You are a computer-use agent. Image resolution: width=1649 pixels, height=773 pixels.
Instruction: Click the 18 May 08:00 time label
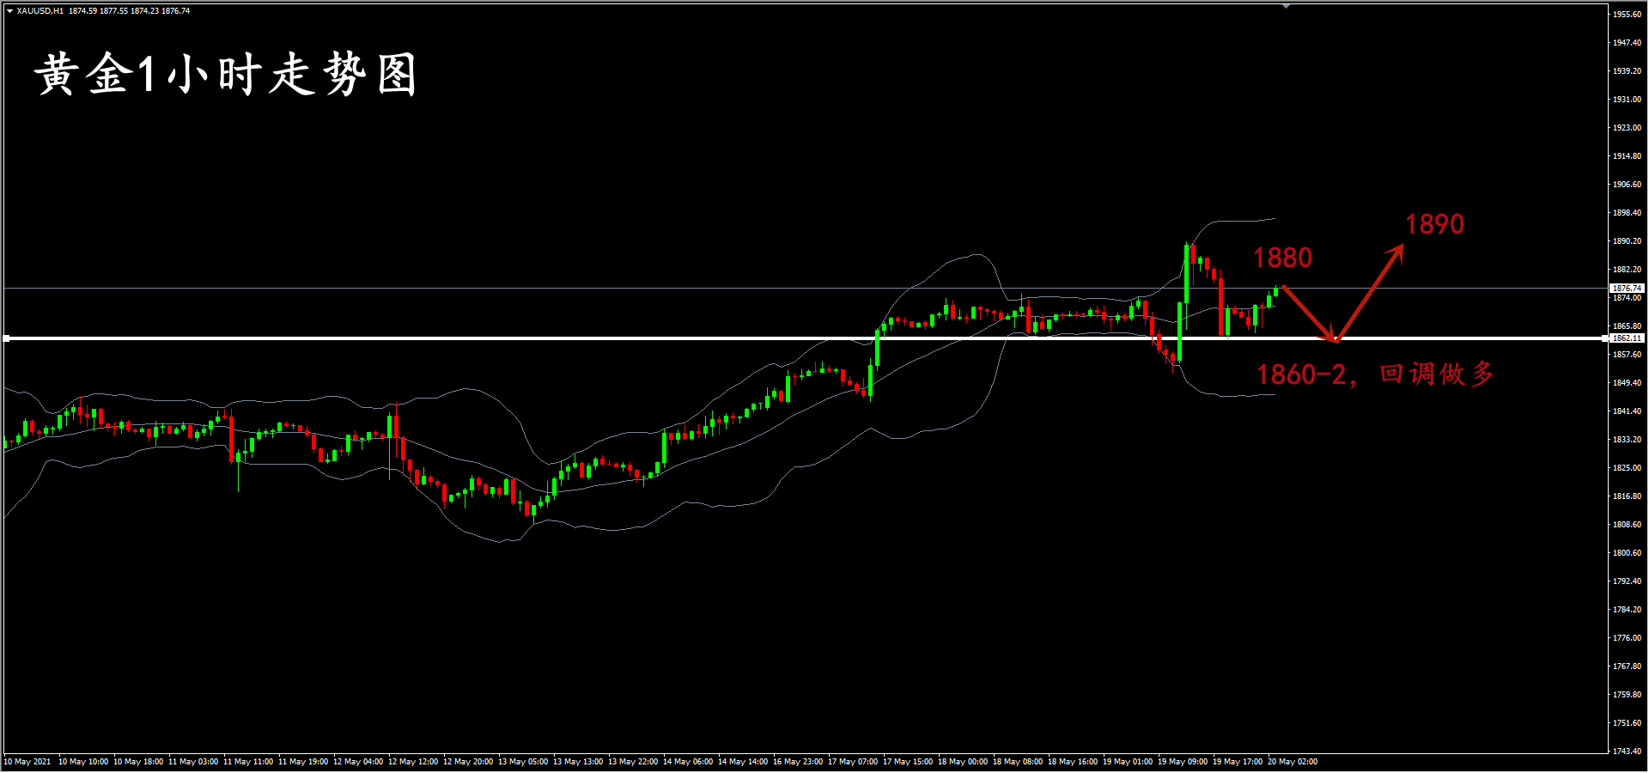pos(1018,762)
